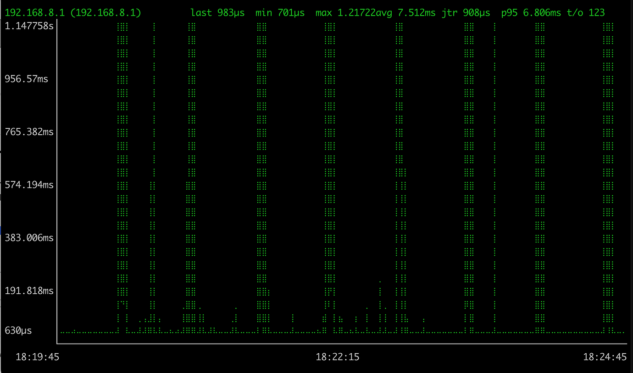
Task: Click the 765.382ms y-axis label
Action: (x=29, y=132)
